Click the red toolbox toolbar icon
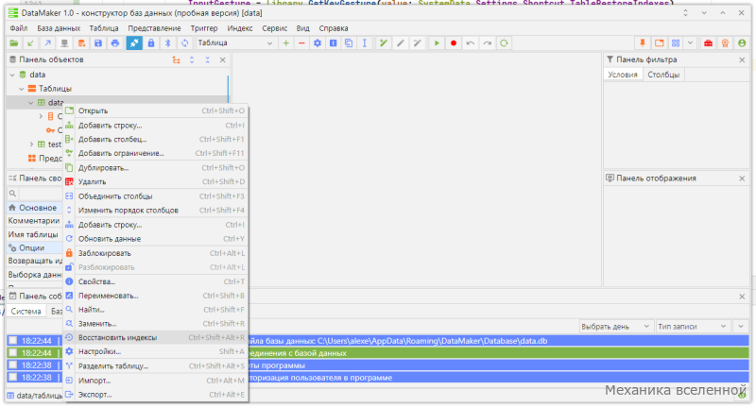 708,43
